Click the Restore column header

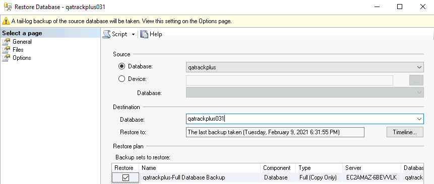(126, 168)
